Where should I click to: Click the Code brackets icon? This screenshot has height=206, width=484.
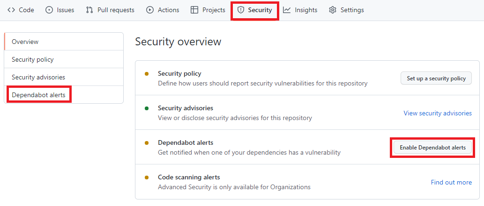click(x=11, y=10)
